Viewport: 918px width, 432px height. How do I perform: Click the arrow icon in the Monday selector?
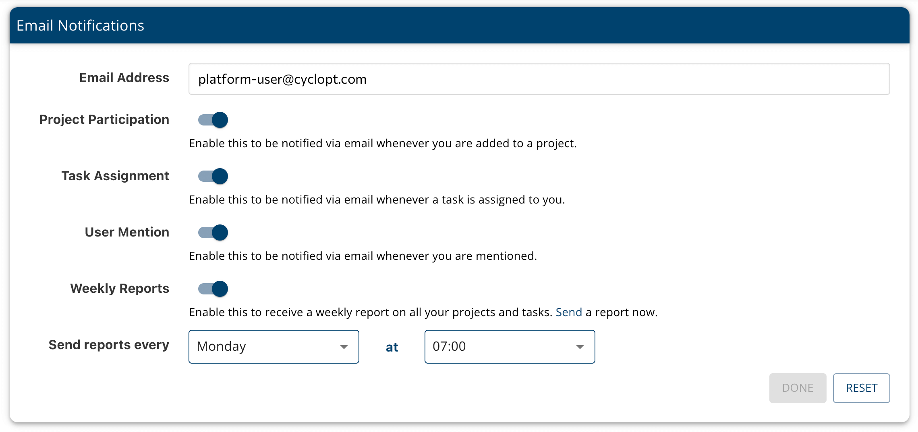(x=344, y=347)
